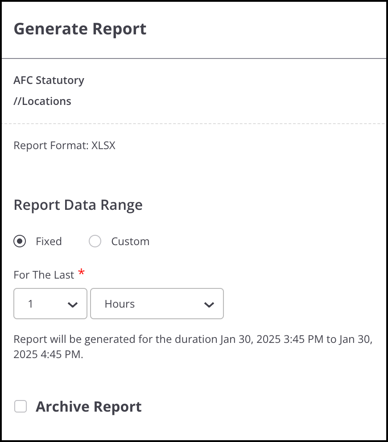Screen dimensions: 388x442
Task: Select the Fixed radio button
Action: tap(20, 242)
